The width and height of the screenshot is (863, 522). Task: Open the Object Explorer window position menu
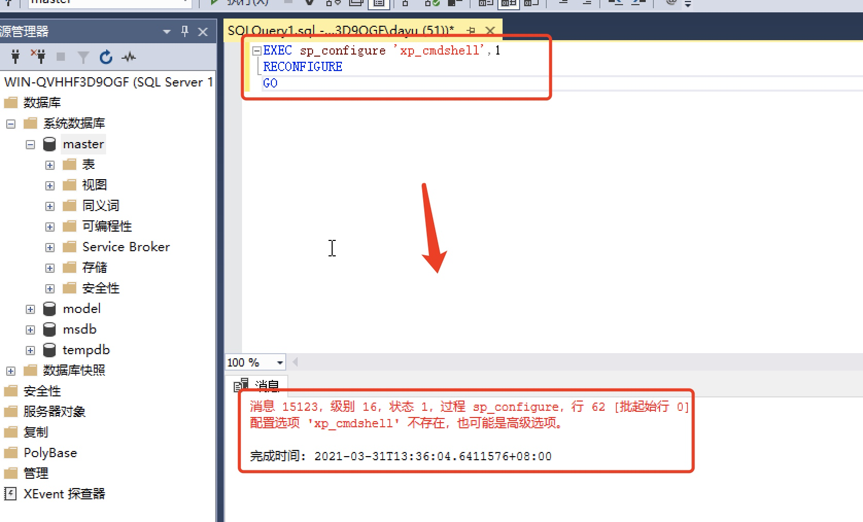click(x=167, y=31)
